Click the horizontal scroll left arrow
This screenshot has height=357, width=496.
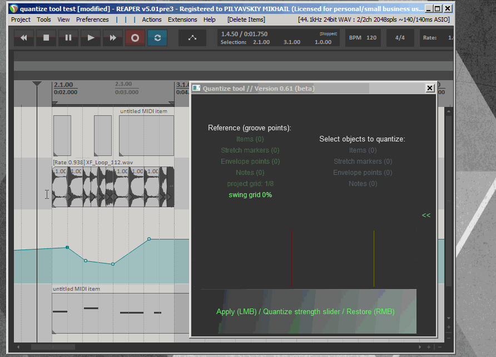tap(18, 347)
